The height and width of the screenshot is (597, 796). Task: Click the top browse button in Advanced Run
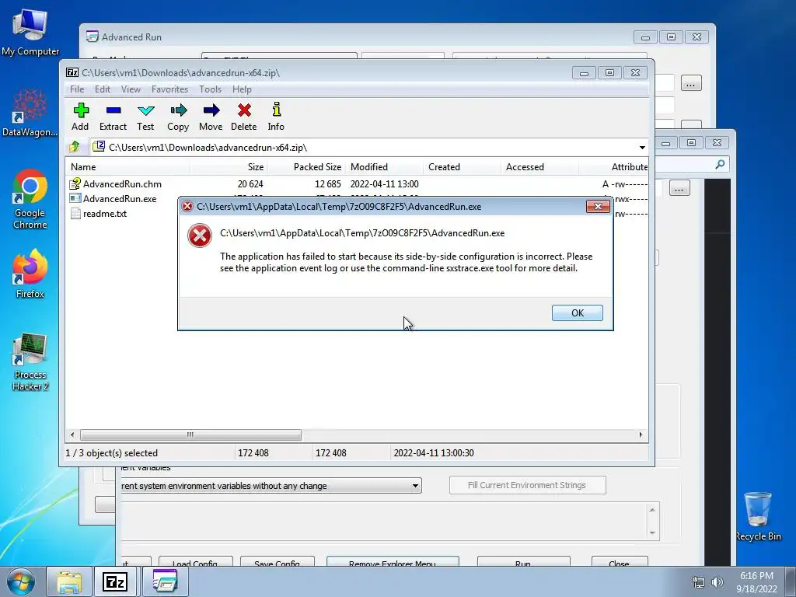(x=690, y=84)
